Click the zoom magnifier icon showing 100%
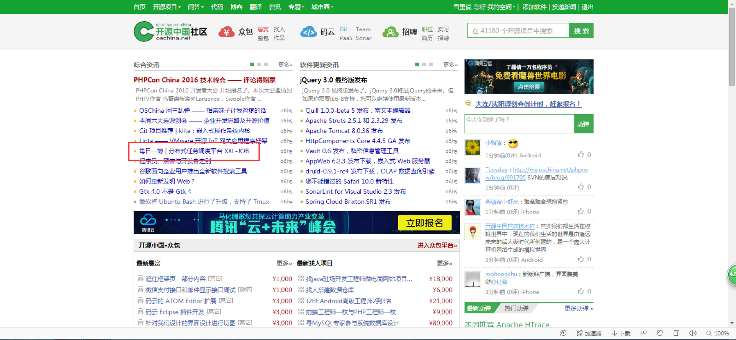Image resolution: width=736 pixels, height=340 pixels. point(709,333)
